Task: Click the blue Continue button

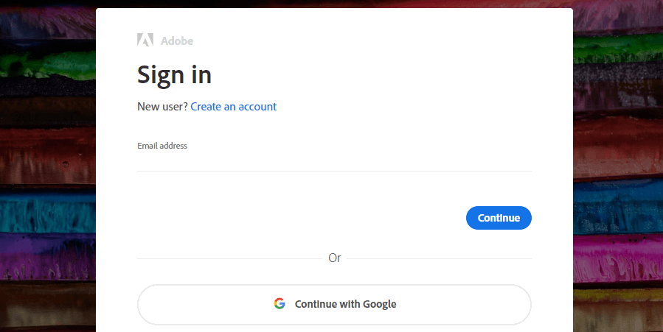Action: (x=499, y=218)
